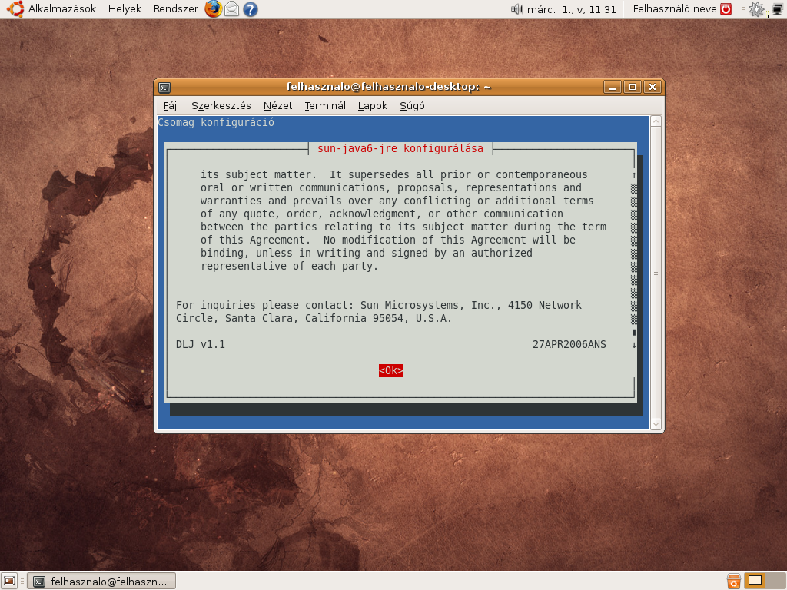The image size is (787, 590).
Task: Click the network connection icon in the top panel
Action: click(778, 9)
